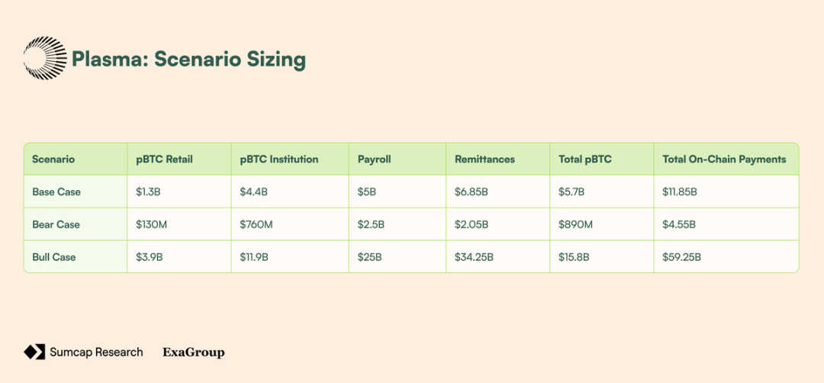Select the Plasma: Scenario Sizing title
824x383 pixels.
188,60
